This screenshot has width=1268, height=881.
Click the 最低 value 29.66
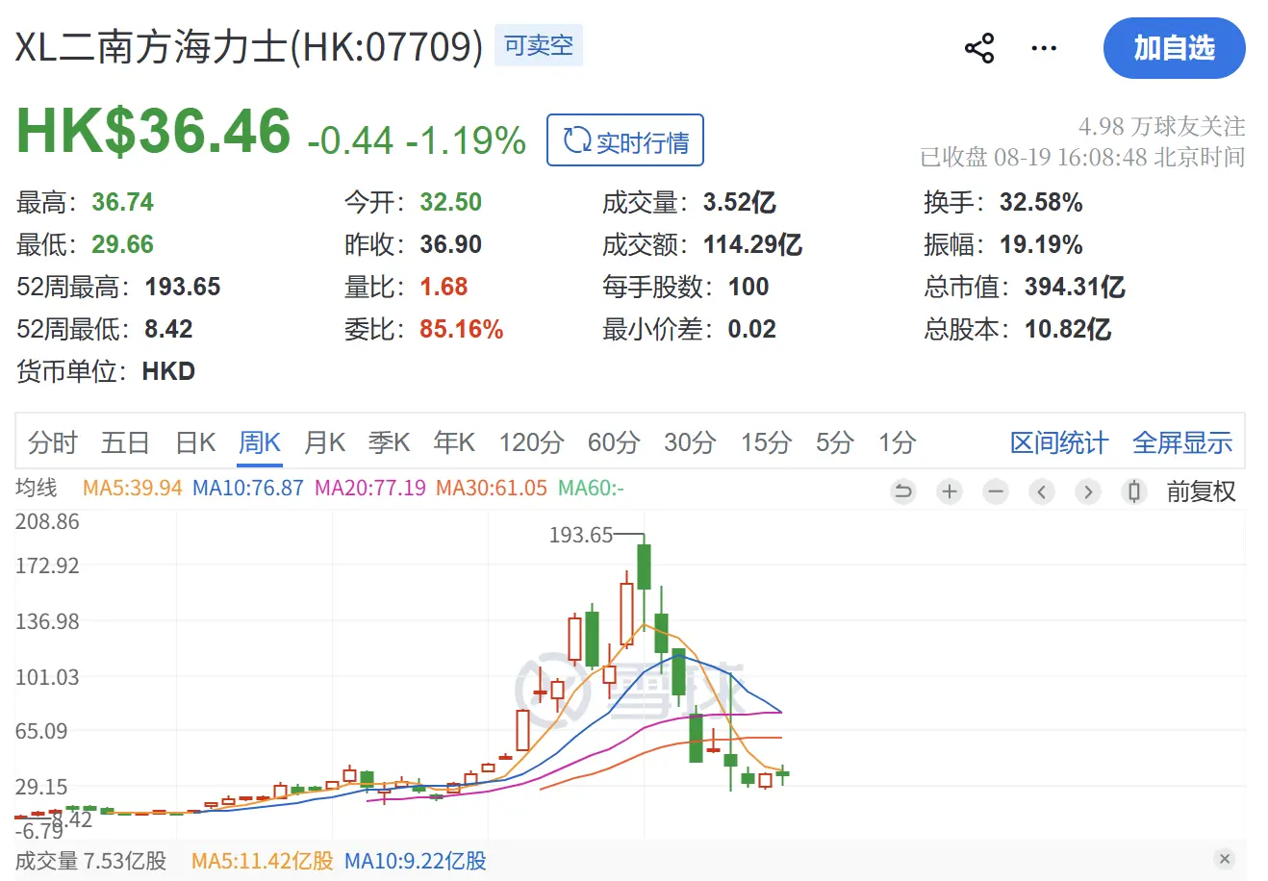click(x=122, y=244)
